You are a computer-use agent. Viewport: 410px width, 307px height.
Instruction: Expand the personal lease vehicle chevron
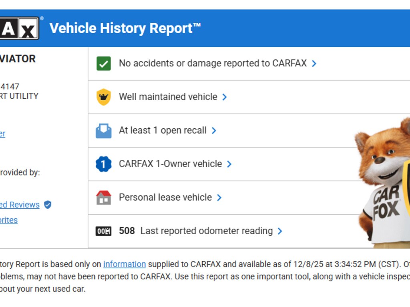click(x=219, y=197)
